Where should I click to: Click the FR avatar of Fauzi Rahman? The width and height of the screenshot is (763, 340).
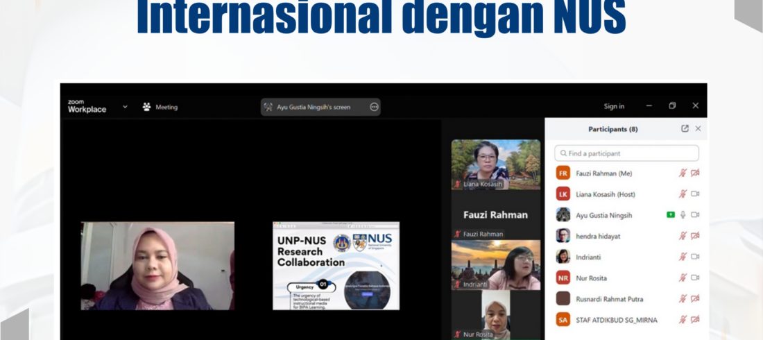(563, 173)
